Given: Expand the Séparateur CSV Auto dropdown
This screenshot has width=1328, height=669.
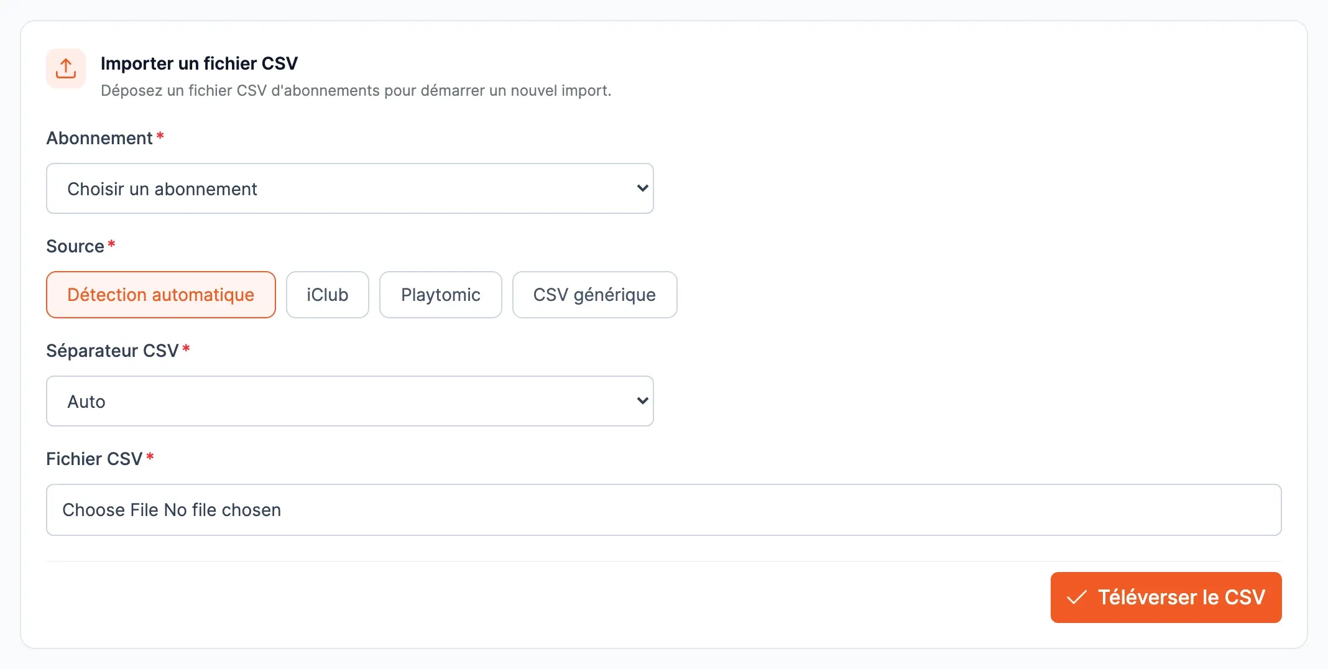Looking at the screenshot, I should tap(350, 401).
